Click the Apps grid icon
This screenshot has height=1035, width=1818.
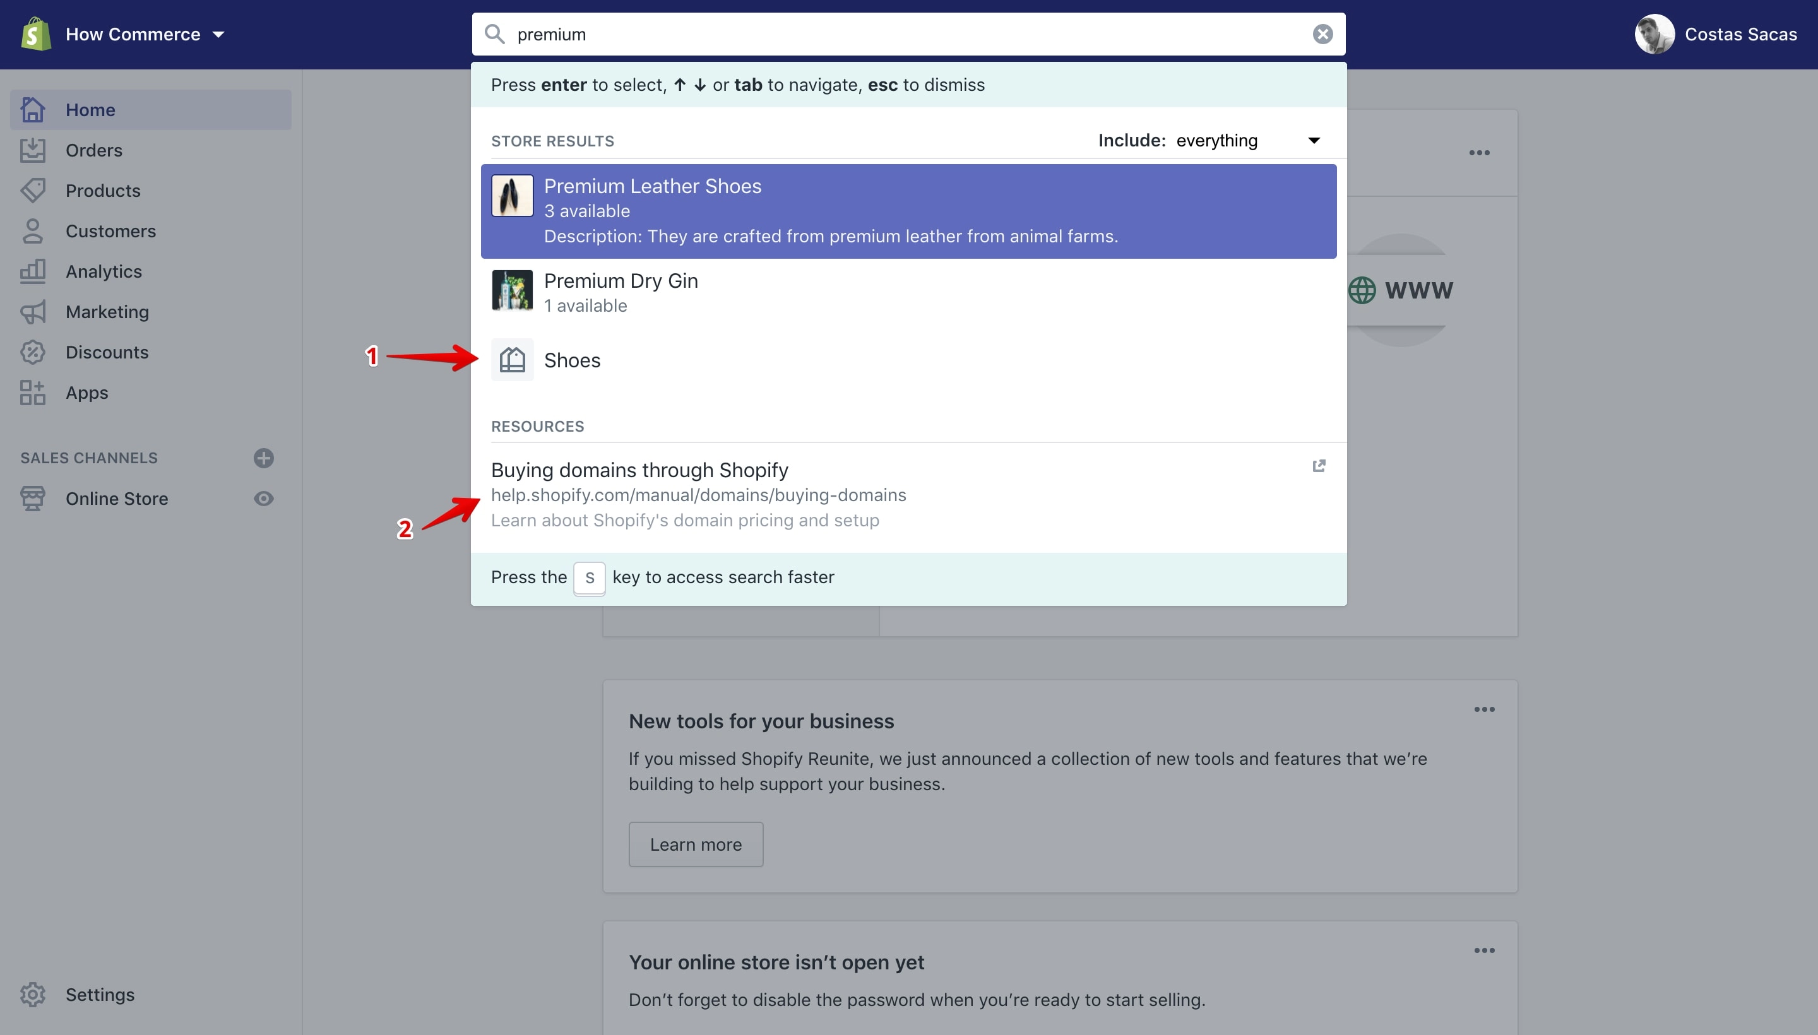click(x=33, y=393)
